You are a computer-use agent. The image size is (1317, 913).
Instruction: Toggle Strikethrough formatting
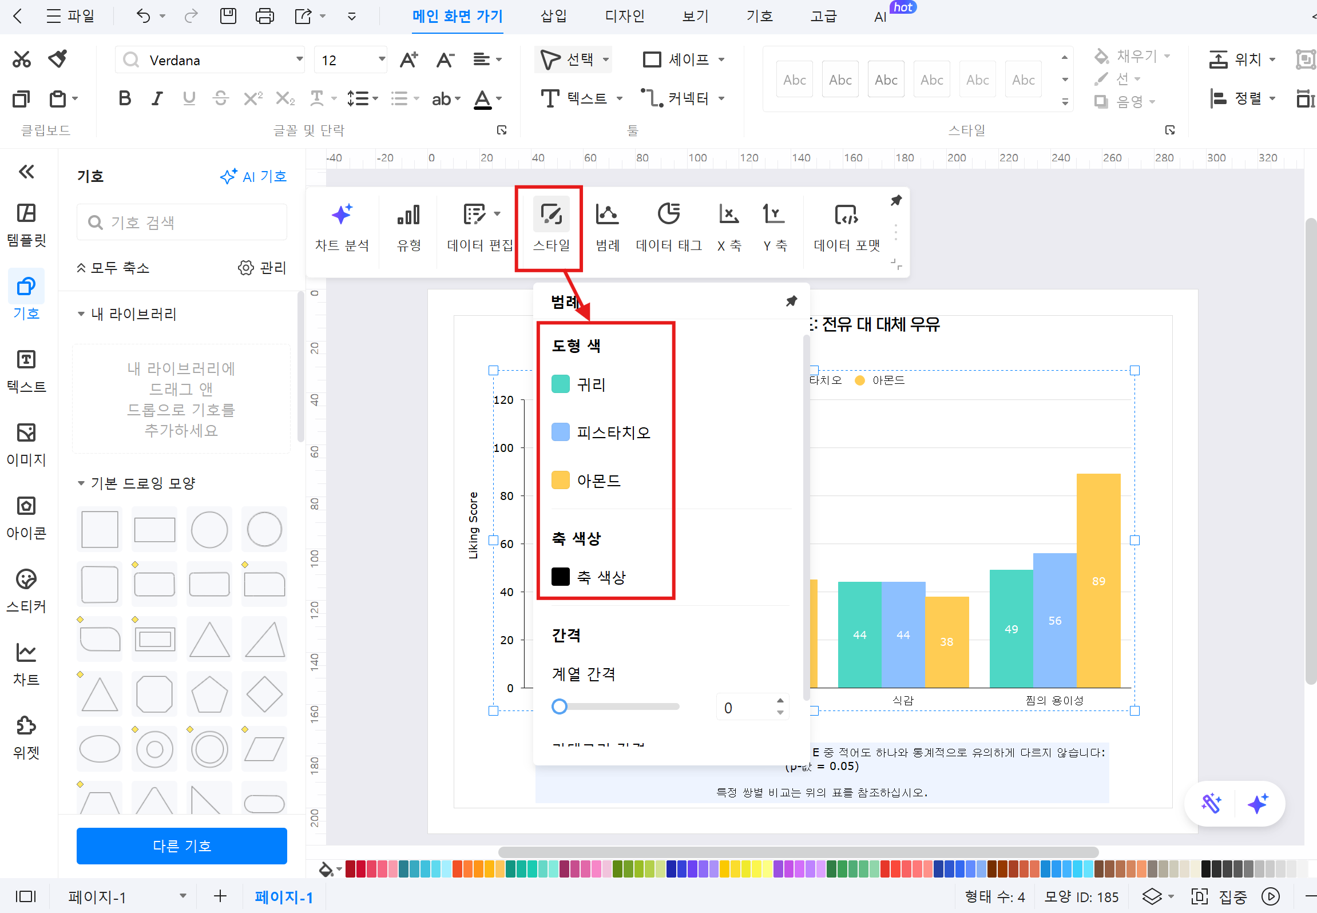[x=220, y=99]
